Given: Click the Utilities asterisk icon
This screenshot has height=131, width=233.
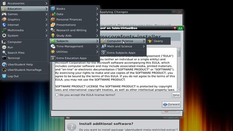Looking at the screenshot, I should (53, 52).
